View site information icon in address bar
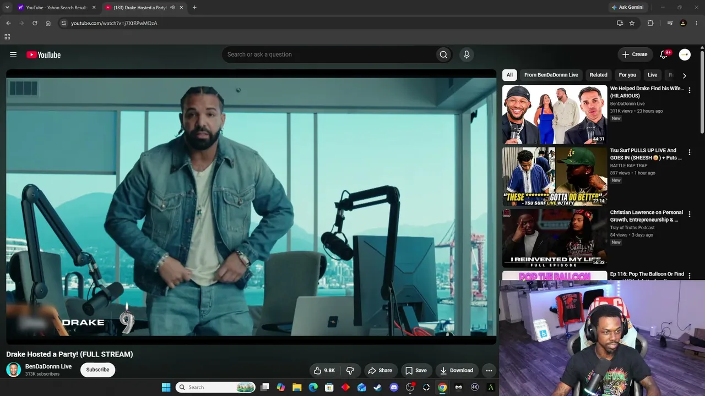 click(x=63, y=23)
